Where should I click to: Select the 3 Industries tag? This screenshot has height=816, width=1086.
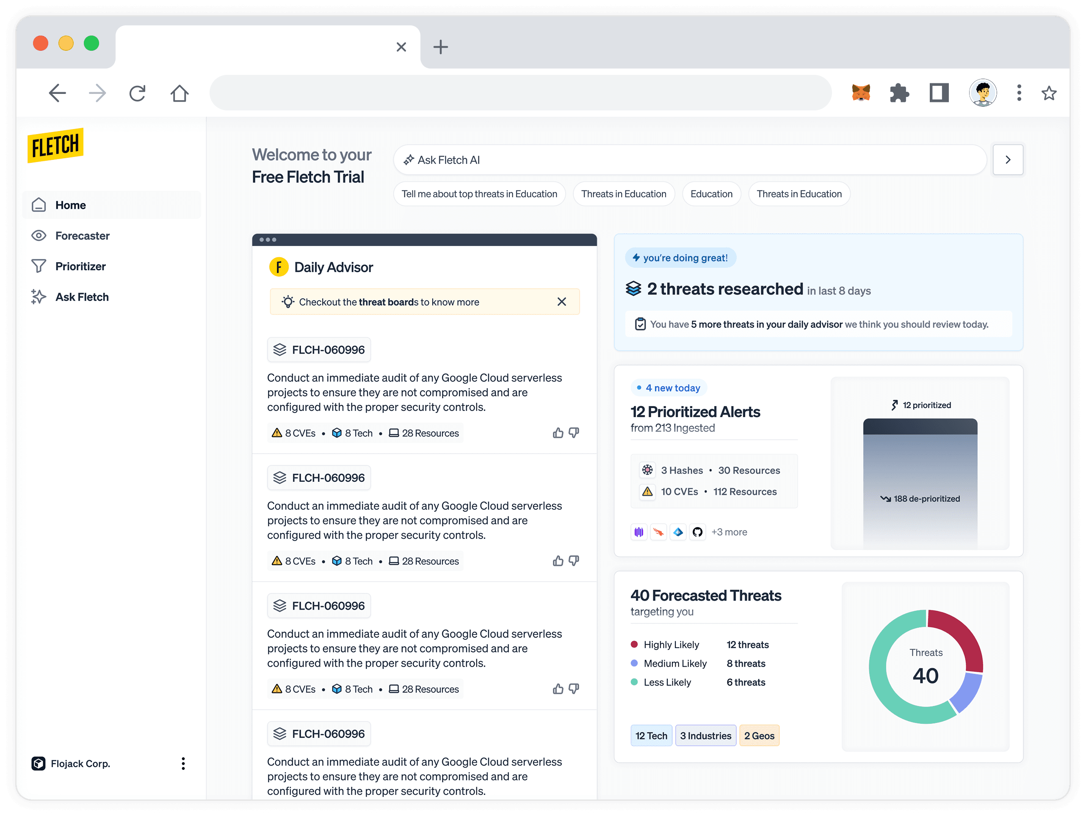[x=705, y=736]
